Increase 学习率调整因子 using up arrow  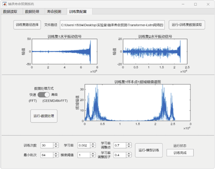pyautogui.click(x=129, y=154)
